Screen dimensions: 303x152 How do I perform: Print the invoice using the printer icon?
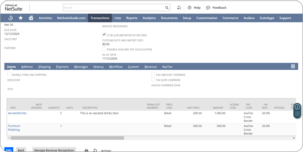pyautogui.click(x=86, y=150)
